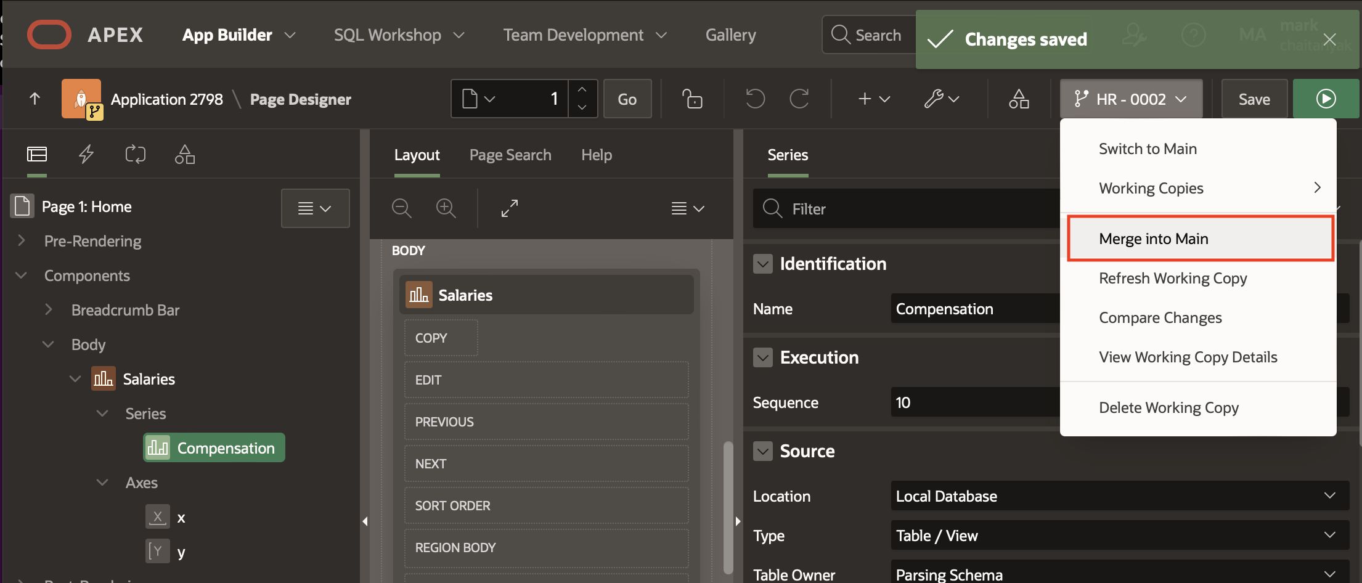Viewport: 1362px width, 583px height.
Task: Open the Processing tab in left pane
Action: pyautogui.click(x=136, y=154)
